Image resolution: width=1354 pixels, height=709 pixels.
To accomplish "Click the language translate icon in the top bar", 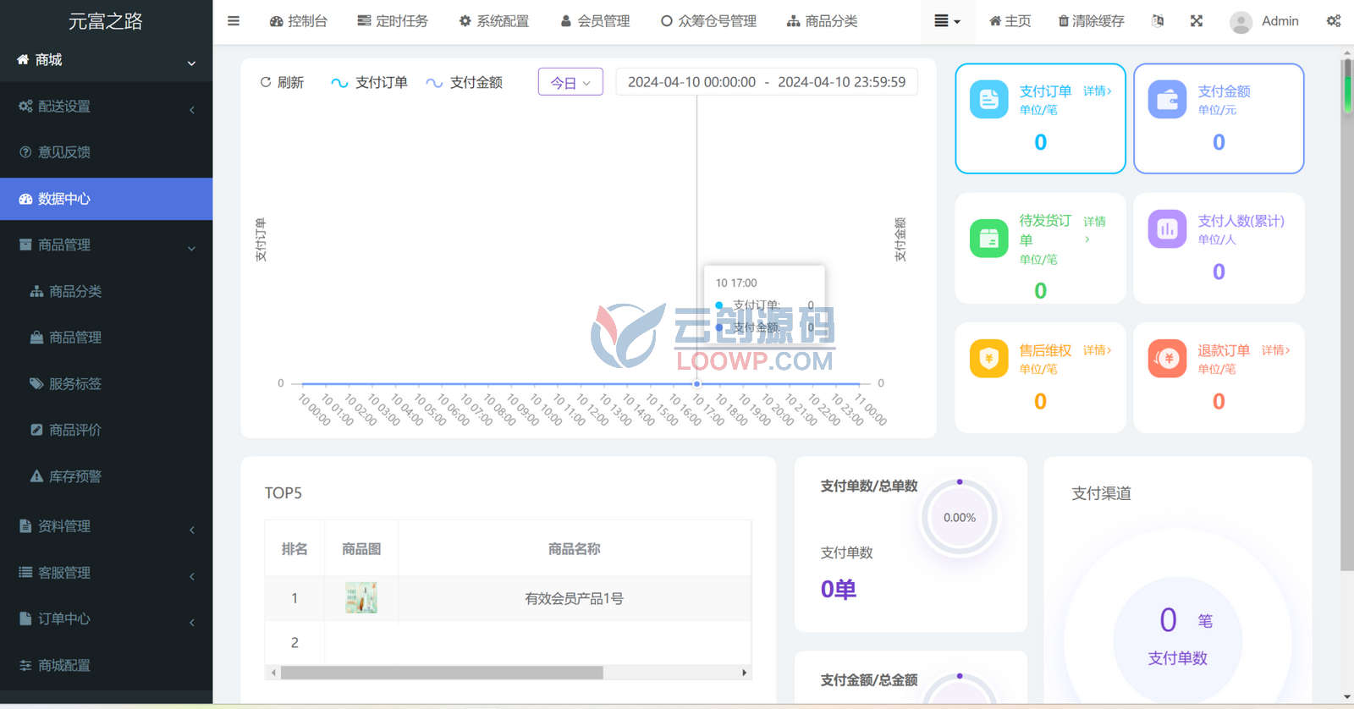I will [1158, 21].
